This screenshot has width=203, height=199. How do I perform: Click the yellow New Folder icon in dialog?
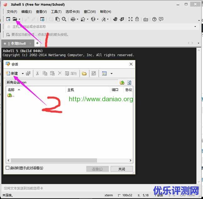coord(84,74)
